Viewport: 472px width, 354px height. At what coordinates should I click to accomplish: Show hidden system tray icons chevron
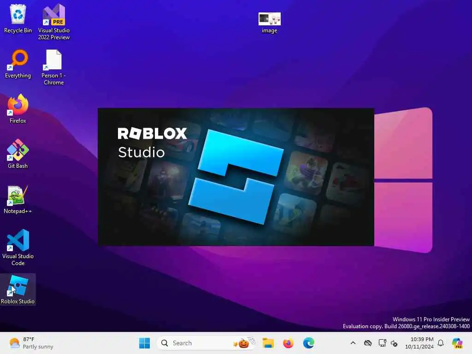click(x=353, y=343)
